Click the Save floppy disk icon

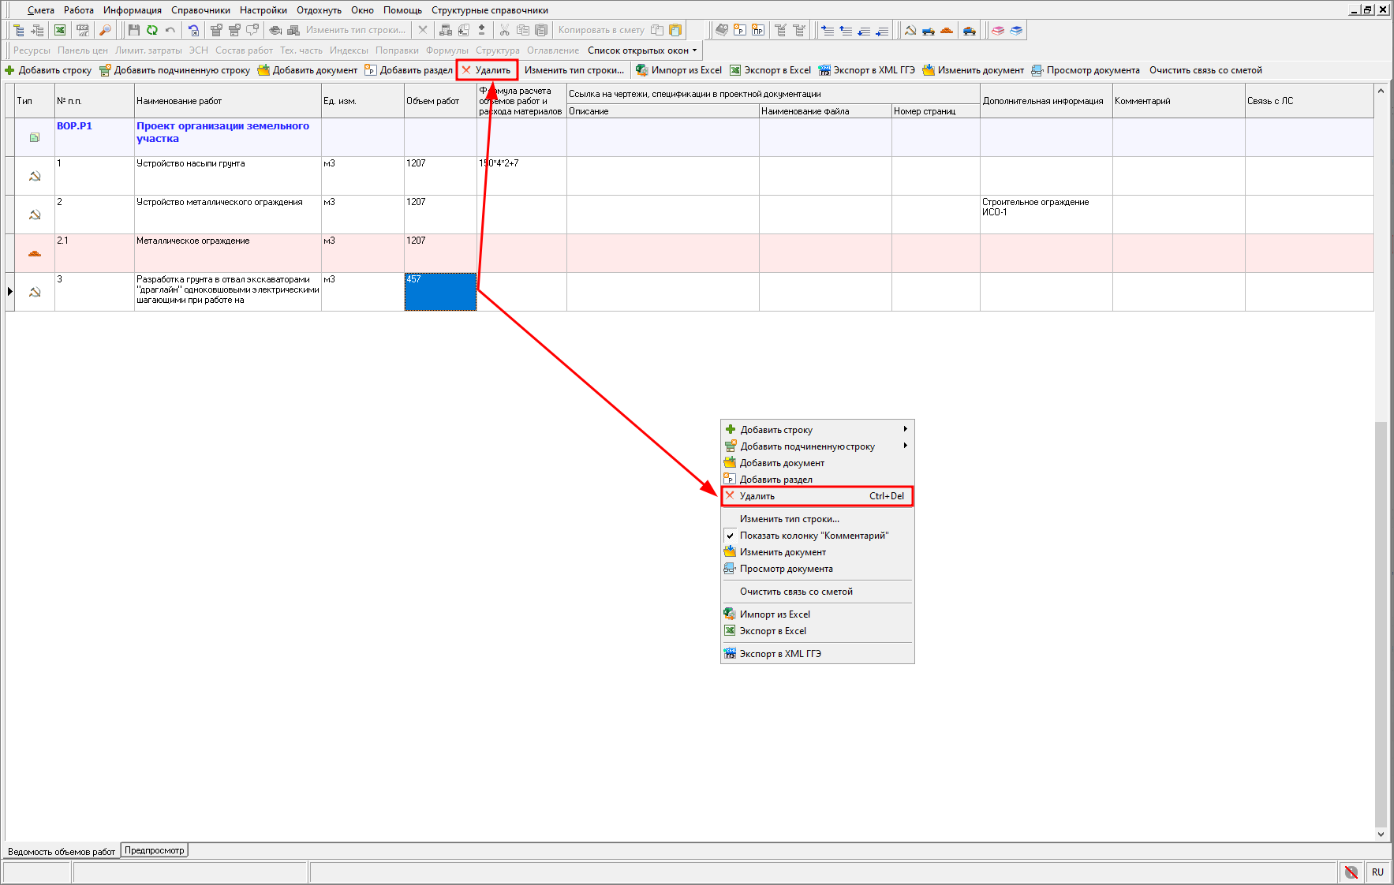coord(133,30)
